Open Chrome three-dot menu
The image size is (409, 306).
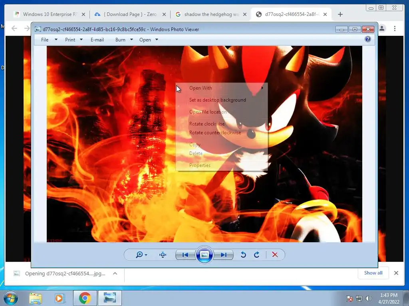(395, 28)
